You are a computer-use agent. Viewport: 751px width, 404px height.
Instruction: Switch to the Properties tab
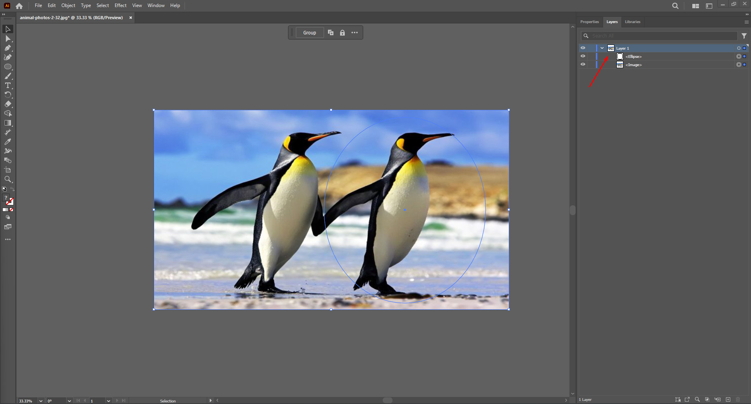pyautogui.click(x=589, y=22)
